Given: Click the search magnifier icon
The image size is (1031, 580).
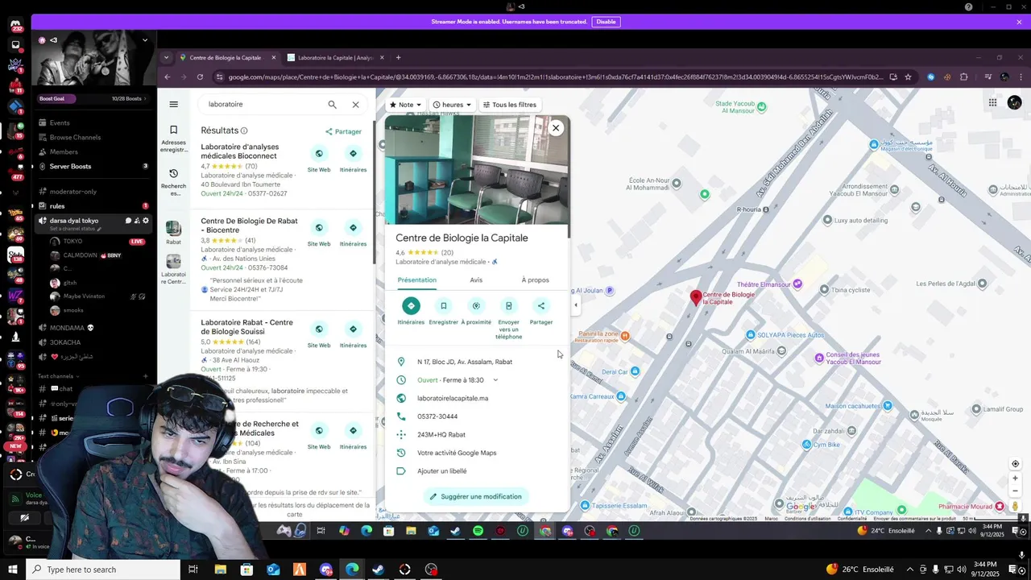Looking at the screenshot, I should pyautogui.click(x=332, y=105).
